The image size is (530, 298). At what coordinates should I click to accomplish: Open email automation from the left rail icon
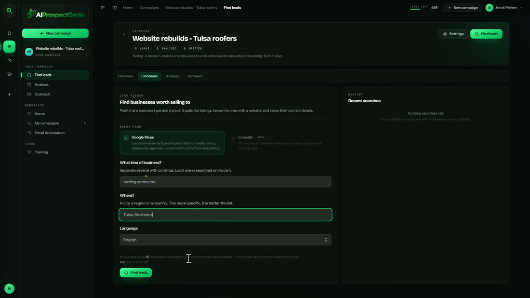pos(9,61)
